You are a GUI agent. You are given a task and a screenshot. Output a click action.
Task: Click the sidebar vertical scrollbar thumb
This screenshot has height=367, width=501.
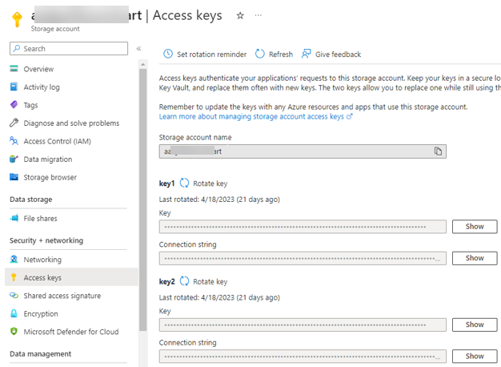tap(142, 200)
